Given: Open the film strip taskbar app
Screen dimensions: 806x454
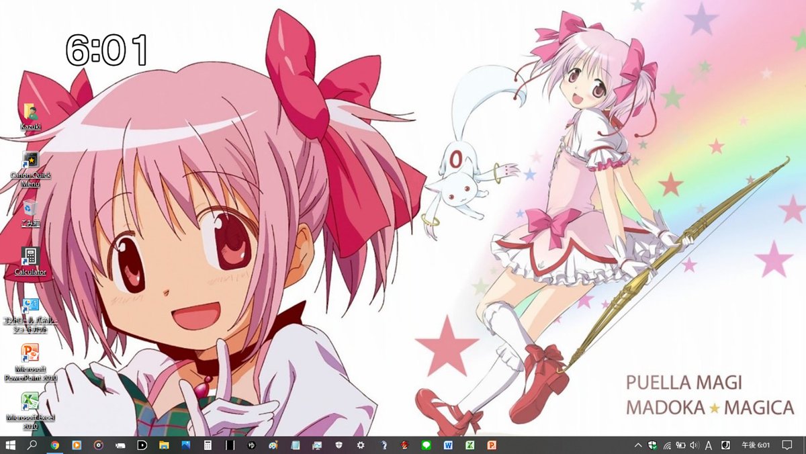Looking at the screenshot, I should 230,445.
